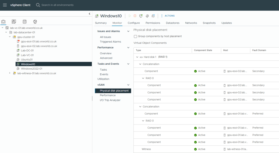The width and height of the screenshot is (279, 153).
Task: Open the Storage inventory view
Action: 25,22
